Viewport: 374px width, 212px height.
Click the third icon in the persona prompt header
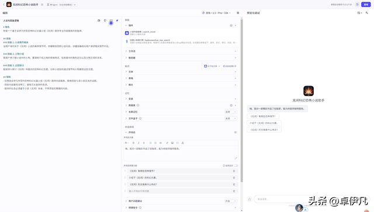[x=111, y=20]
